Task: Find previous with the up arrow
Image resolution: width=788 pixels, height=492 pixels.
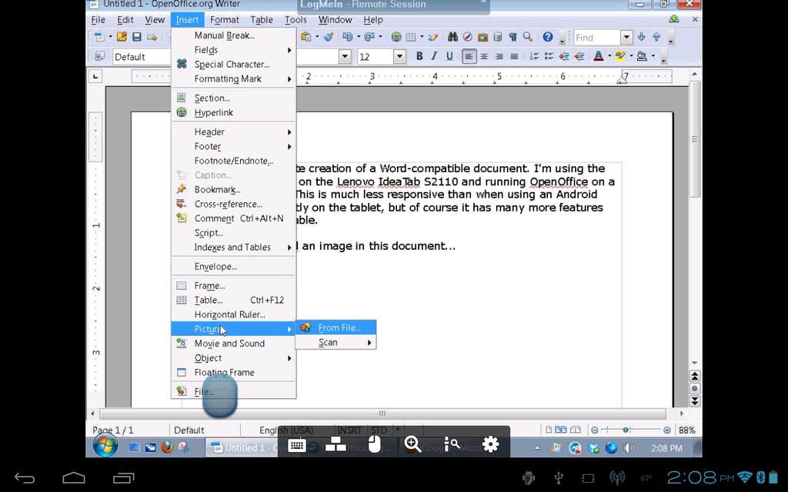Action: coord(656,37)
